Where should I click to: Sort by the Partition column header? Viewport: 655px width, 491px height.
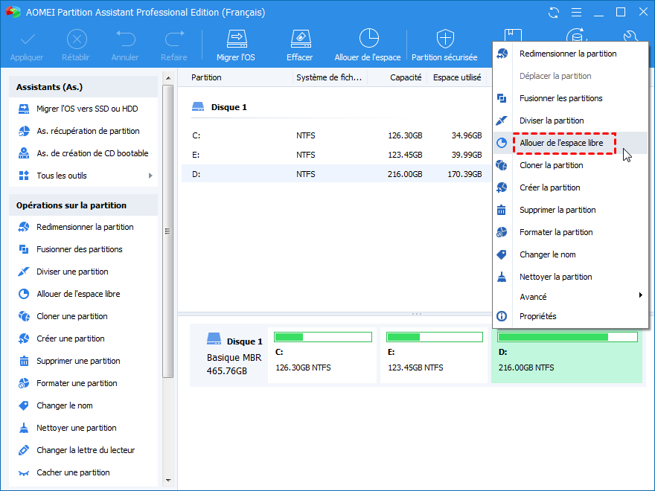point(206,77)
